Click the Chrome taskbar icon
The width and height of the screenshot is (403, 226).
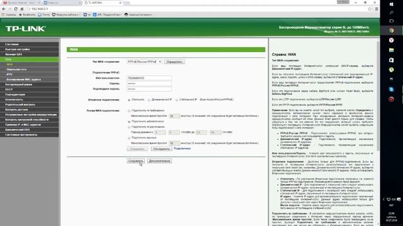point(392,31)
